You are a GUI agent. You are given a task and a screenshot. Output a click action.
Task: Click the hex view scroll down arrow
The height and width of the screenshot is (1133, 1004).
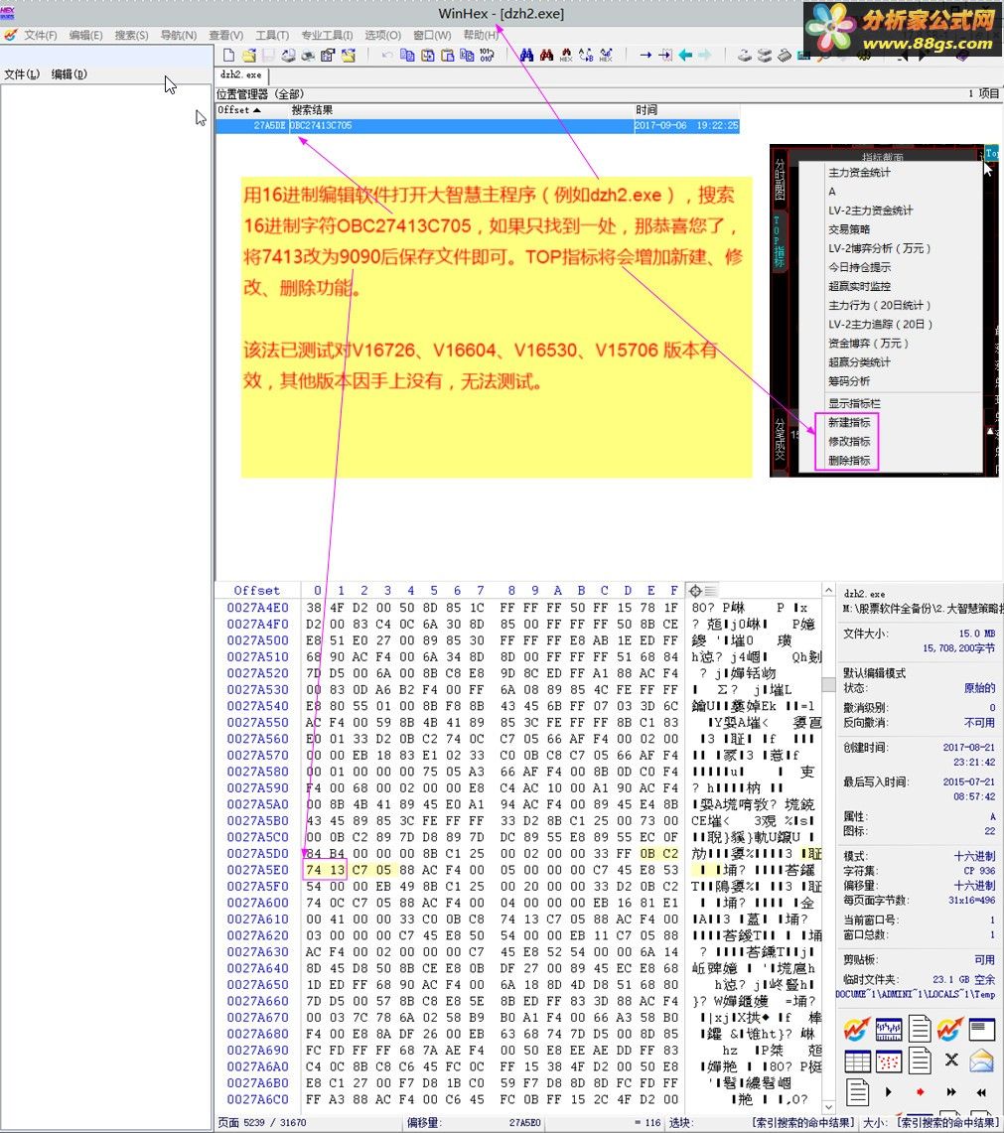[x=828, y=1107]
